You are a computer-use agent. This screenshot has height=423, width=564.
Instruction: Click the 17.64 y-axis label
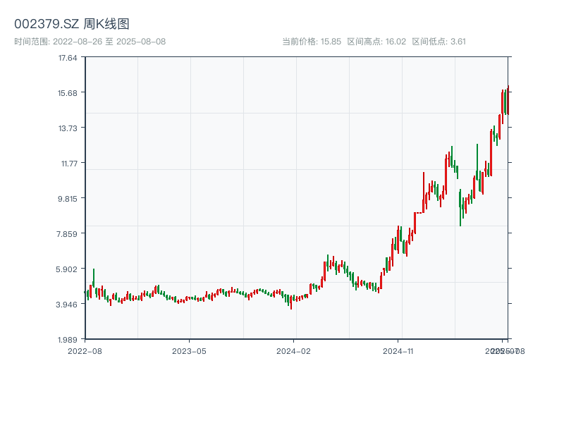pyautogui.click(x=68, y=58)
